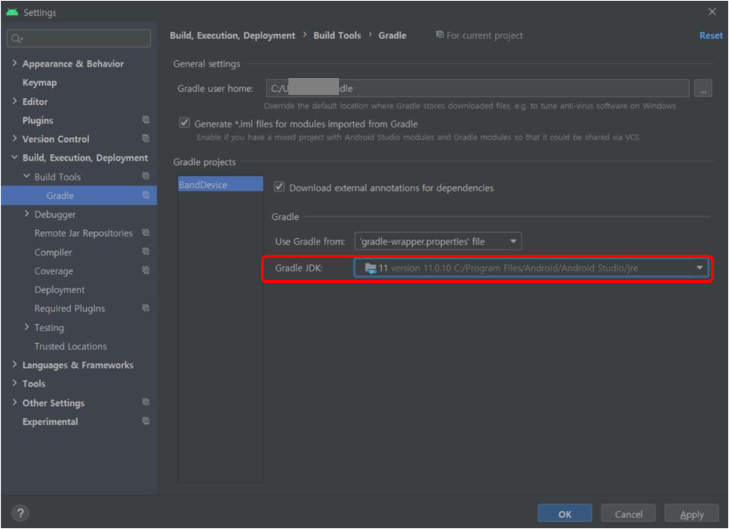The width and height of the screenshot is (729, 529).
Task: Open the Gradle JDK dropdown
Action: (531, 268)
